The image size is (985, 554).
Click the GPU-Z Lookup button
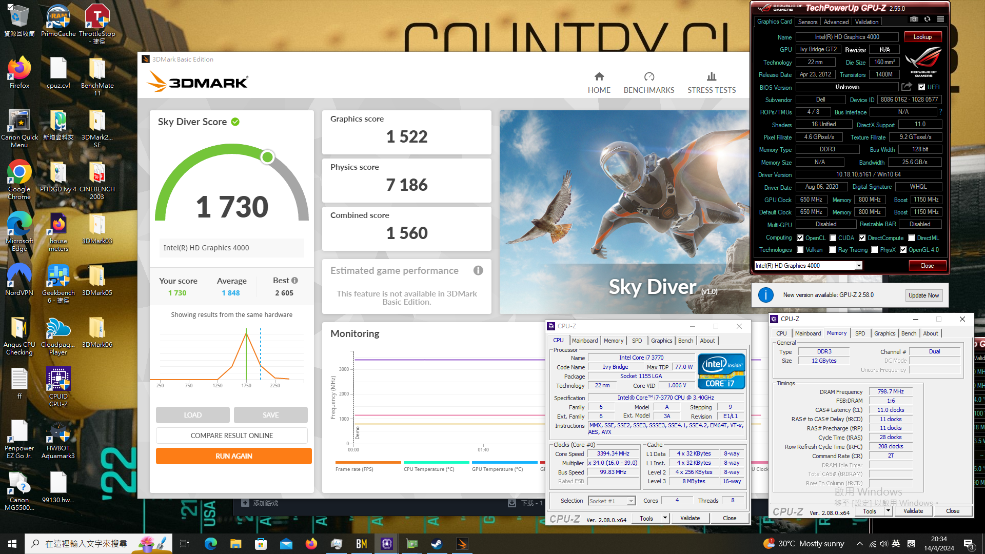[x=922, y=37]
